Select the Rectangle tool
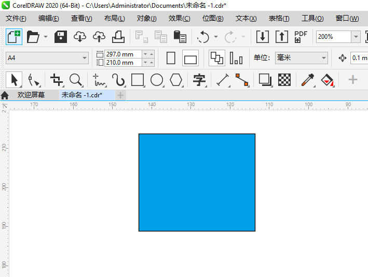The width and height of the screenshot is (368, 277). [138, 80]
